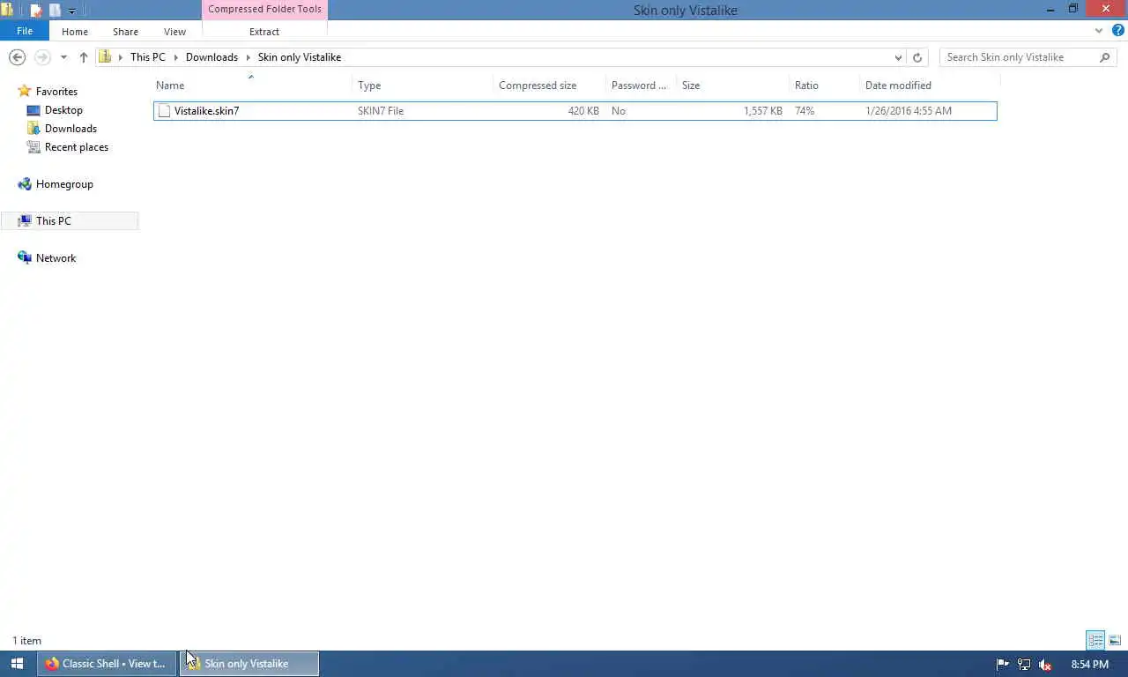Viewport: 1128px width, 677px height.
Task: Sort by the Name column header
Action: pos(252,86)
